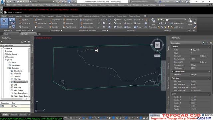Collapse the 3D Visualization section
This screenshot has width=213, height=120.
coord(209,72)
